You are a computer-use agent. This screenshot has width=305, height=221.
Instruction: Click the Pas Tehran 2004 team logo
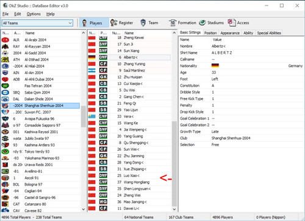tap(5, 86)
